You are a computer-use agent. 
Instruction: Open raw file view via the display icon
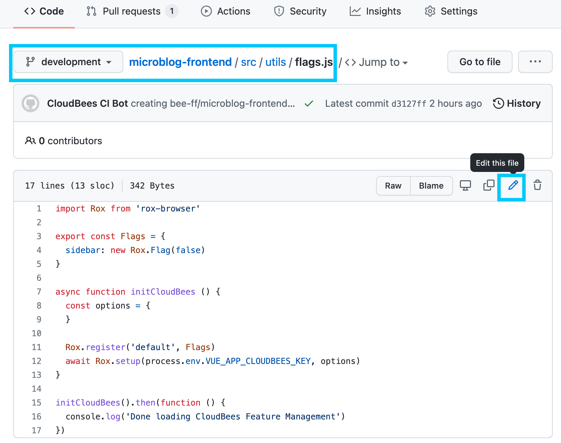point(465,185)
